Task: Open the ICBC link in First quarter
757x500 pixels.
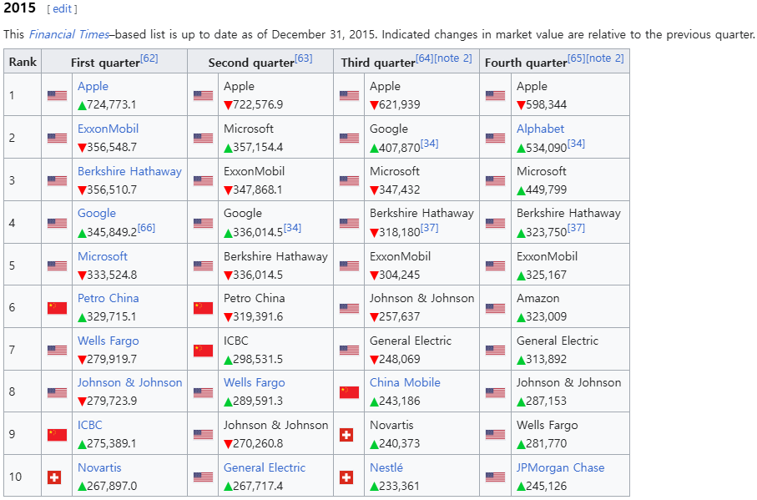Action: [x=90, y=425]
